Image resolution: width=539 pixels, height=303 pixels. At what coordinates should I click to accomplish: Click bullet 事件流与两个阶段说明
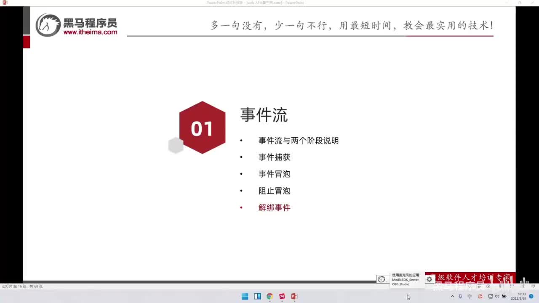click(x=299, y=141)
